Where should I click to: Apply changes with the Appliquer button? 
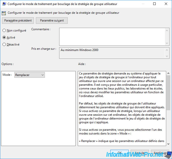pos(159,153)
